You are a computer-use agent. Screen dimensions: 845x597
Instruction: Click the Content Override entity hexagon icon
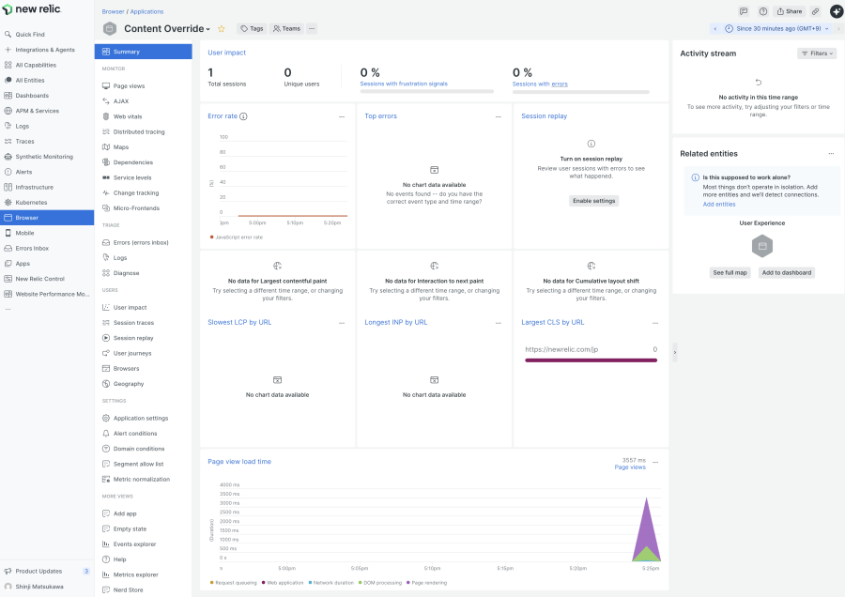pos(110,28)
